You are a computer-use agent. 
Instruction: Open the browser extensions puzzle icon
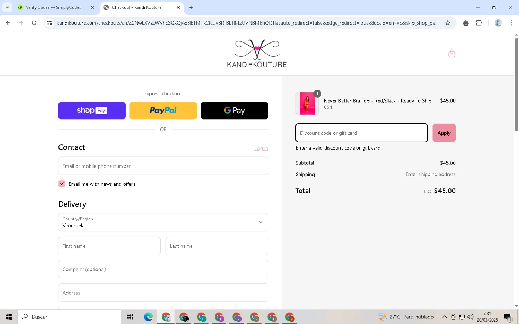(x=479, y=23)
